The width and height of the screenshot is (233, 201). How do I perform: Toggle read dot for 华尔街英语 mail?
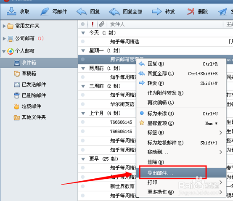(83, 104)
